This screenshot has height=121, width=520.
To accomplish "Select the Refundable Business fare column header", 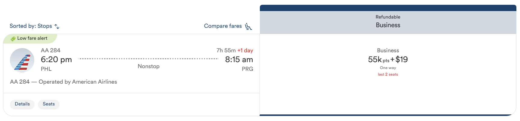I will point(388,22).
